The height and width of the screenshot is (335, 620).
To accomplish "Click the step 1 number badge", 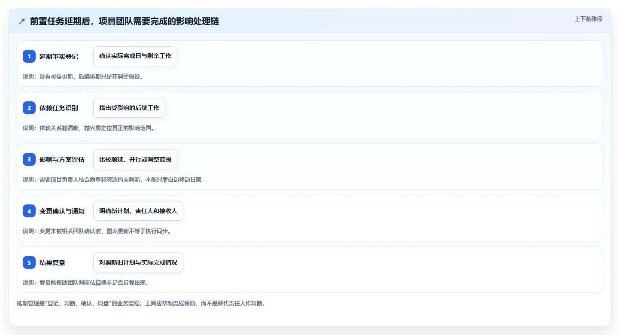I will [x=29, y=56].
